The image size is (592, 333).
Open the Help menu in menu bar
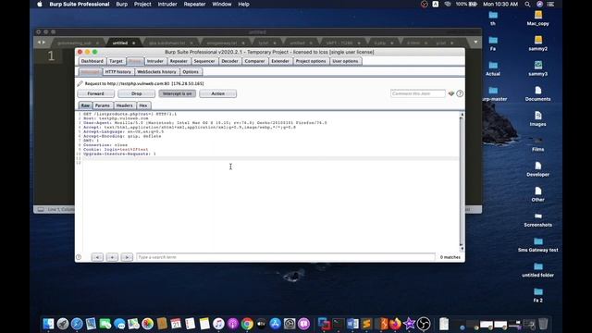pos(243,4)
